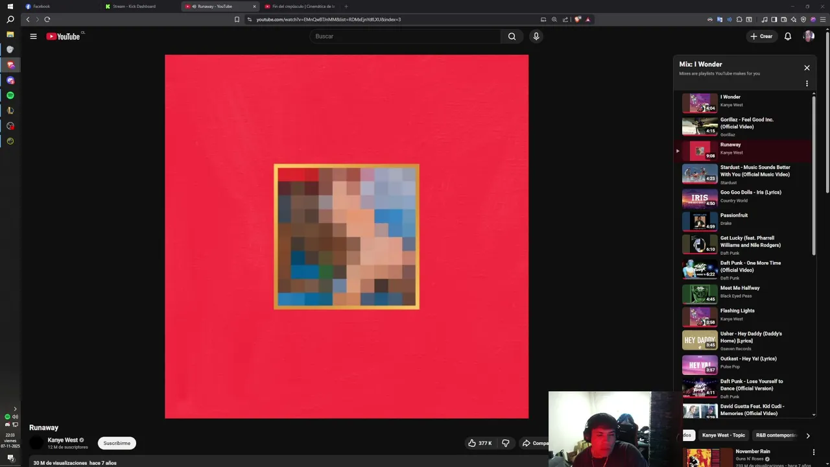This screenshot has width=830, height=467.
Task: Open the YouTube account avatar menu
Action: [x=809, y=36]
